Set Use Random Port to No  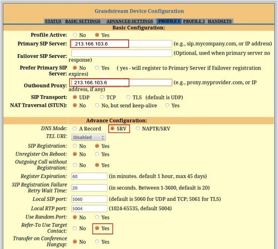[75, 217]
